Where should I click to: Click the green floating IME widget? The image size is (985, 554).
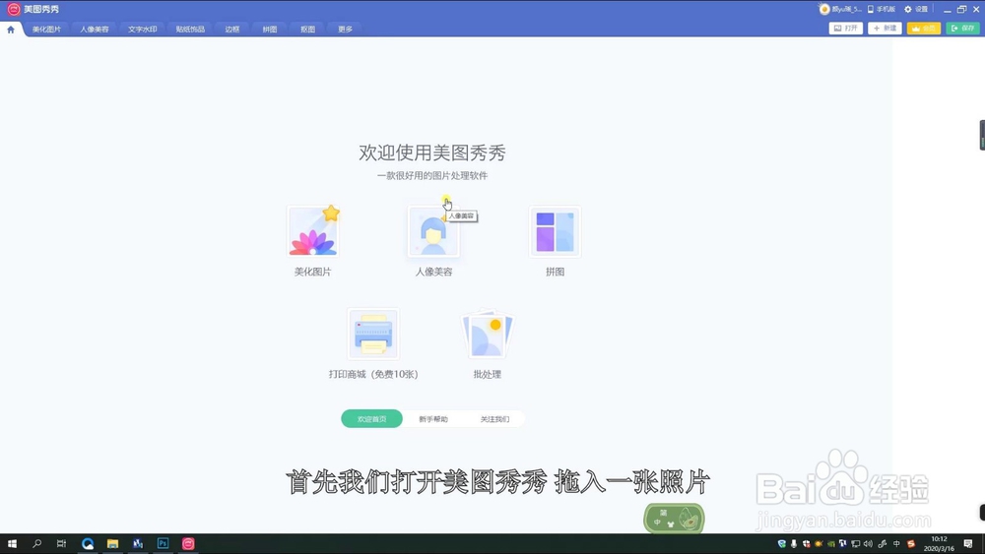674,519
